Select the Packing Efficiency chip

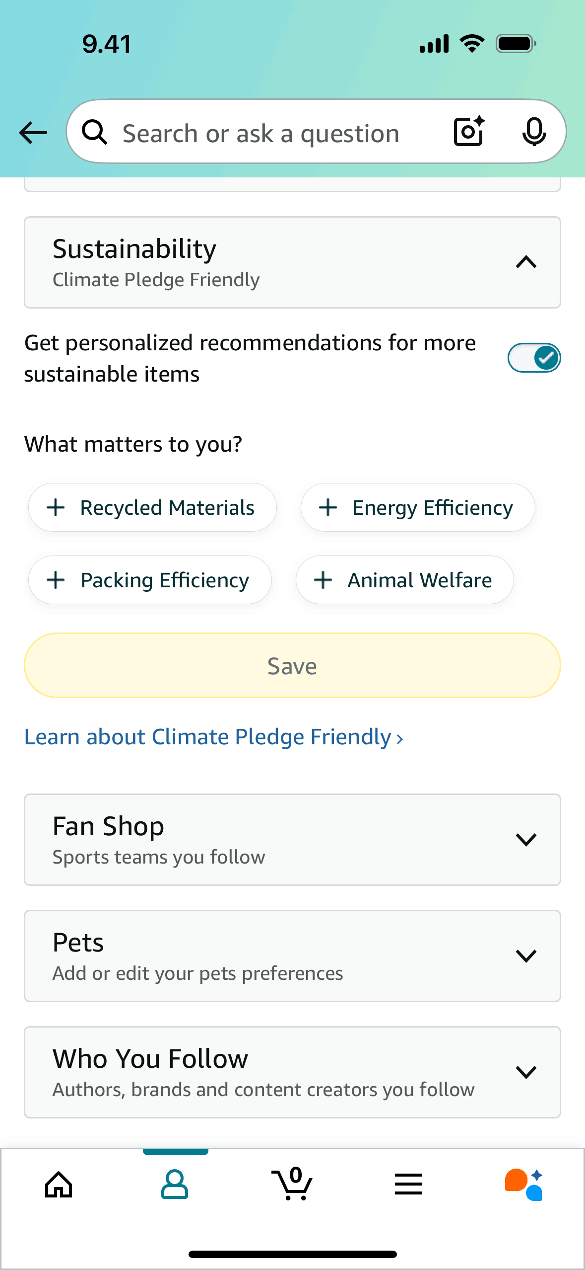(150, 580)
